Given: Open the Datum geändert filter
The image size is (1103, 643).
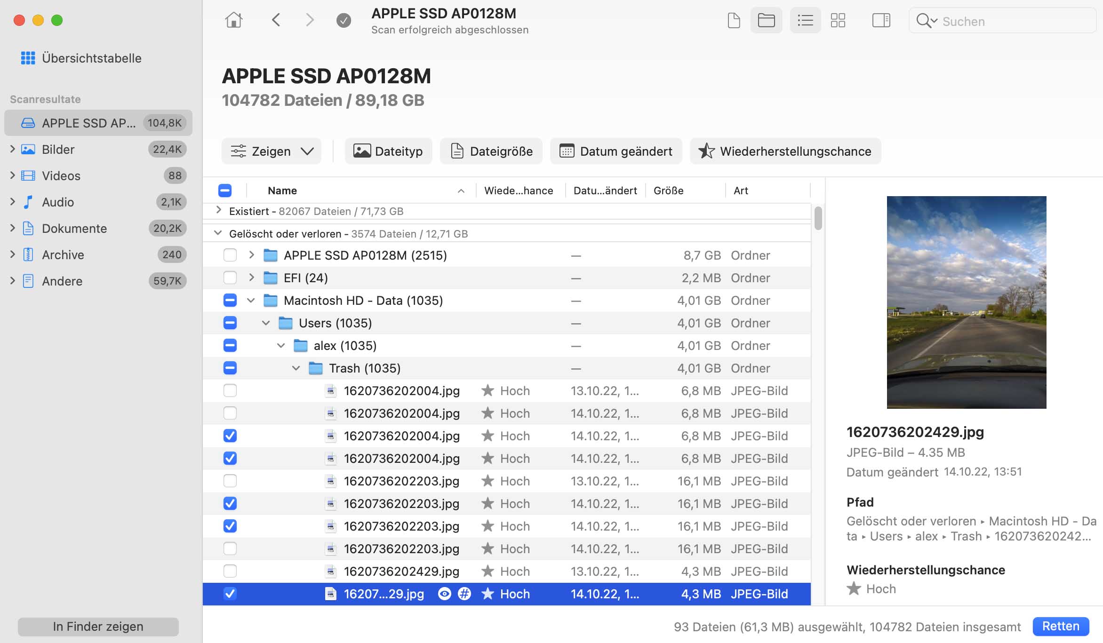Looking at the screenshot, I should tap(616, 151).
